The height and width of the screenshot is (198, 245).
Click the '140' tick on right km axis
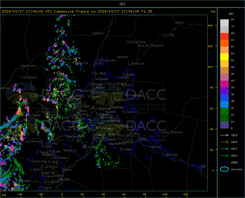point(210,25)
